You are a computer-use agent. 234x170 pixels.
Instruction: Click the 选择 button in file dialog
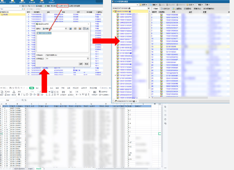[x=81, y=64]
